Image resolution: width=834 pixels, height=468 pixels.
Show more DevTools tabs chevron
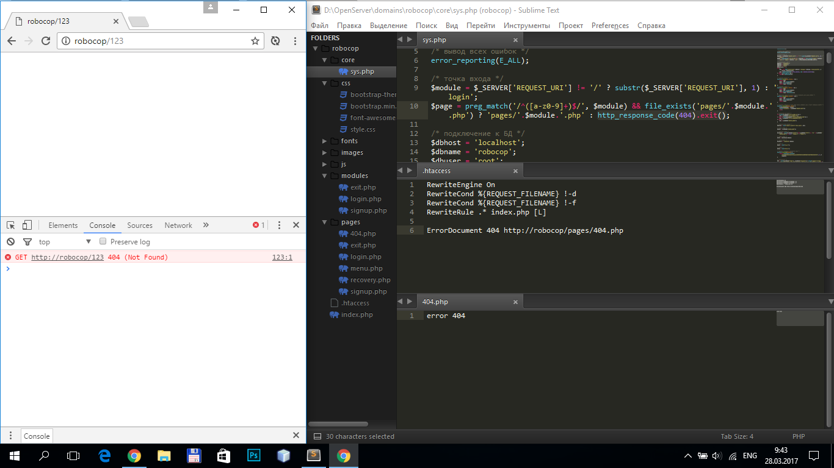click(206, 225)
